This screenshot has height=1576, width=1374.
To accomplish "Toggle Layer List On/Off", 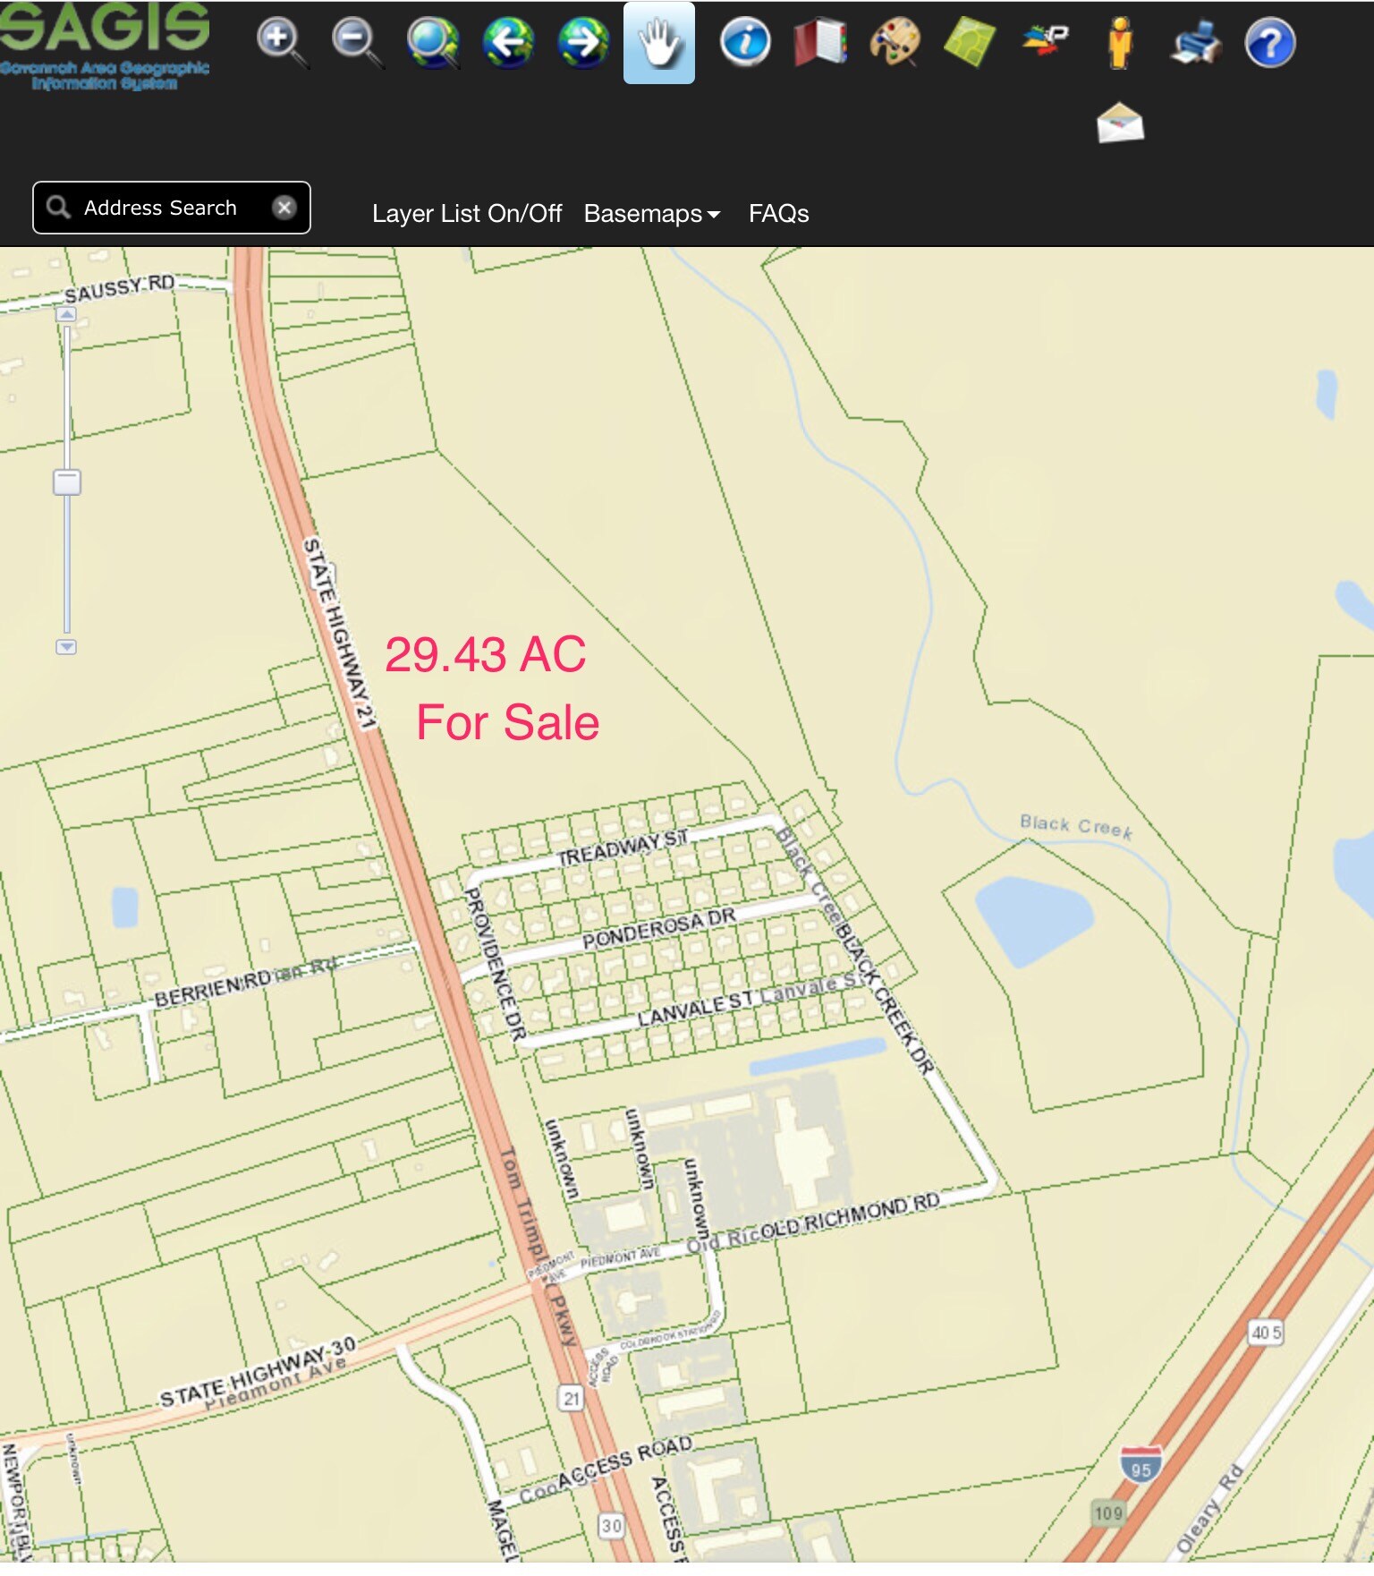I will coord(466,214).
